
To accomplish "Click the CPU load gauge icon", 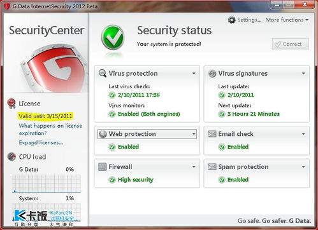I will pyautogui.click(x=11, y=157).
